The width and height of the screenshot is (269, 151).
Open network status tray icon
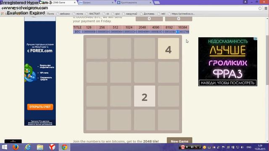coord(237,147)
